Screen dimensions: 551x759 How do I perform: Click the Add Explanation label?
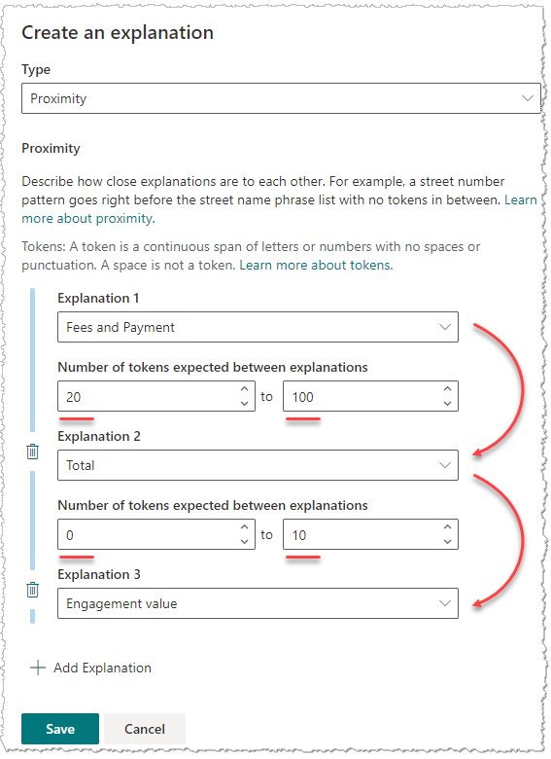pos(102,668)
